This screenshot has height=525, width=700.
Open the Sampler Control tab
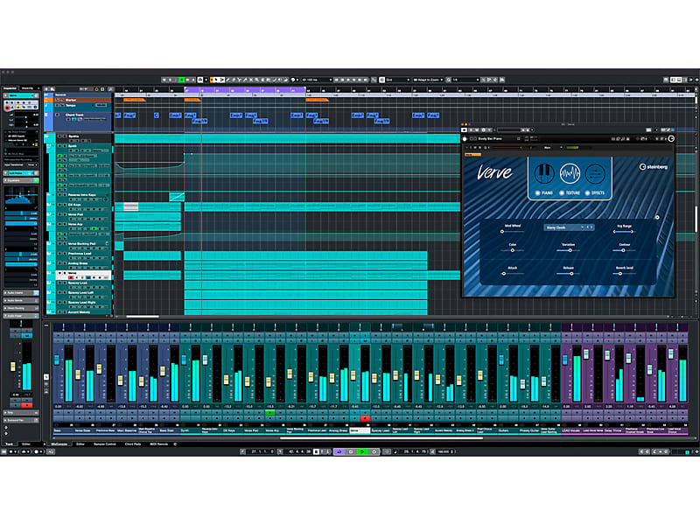tap(105, 444)
